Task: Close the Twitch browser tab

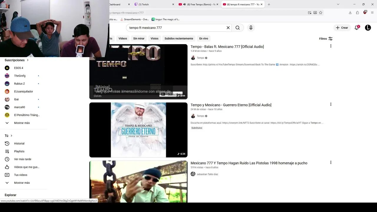Action: (173, 4)
